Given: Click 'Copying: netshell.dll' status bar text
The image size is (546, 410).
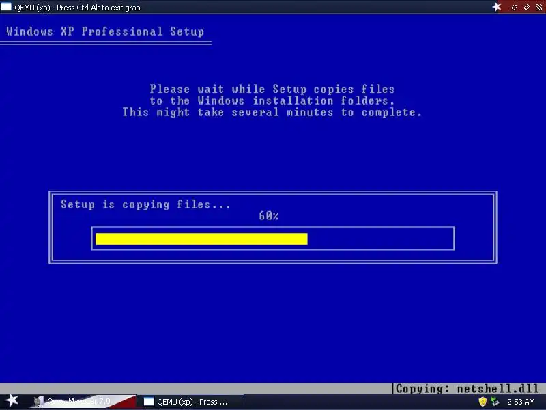Looking at the screenshot, I should tap(467, 388).
